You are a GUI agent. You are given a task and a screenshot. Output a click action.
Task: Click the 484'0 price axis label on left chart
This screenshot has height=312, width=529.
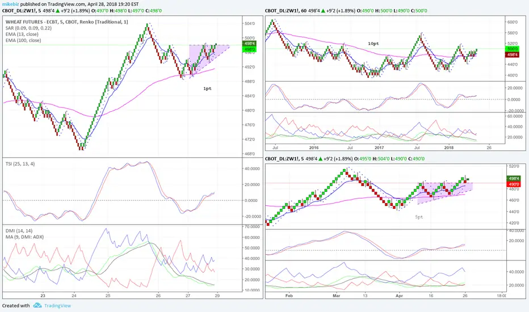pos(250,96)
